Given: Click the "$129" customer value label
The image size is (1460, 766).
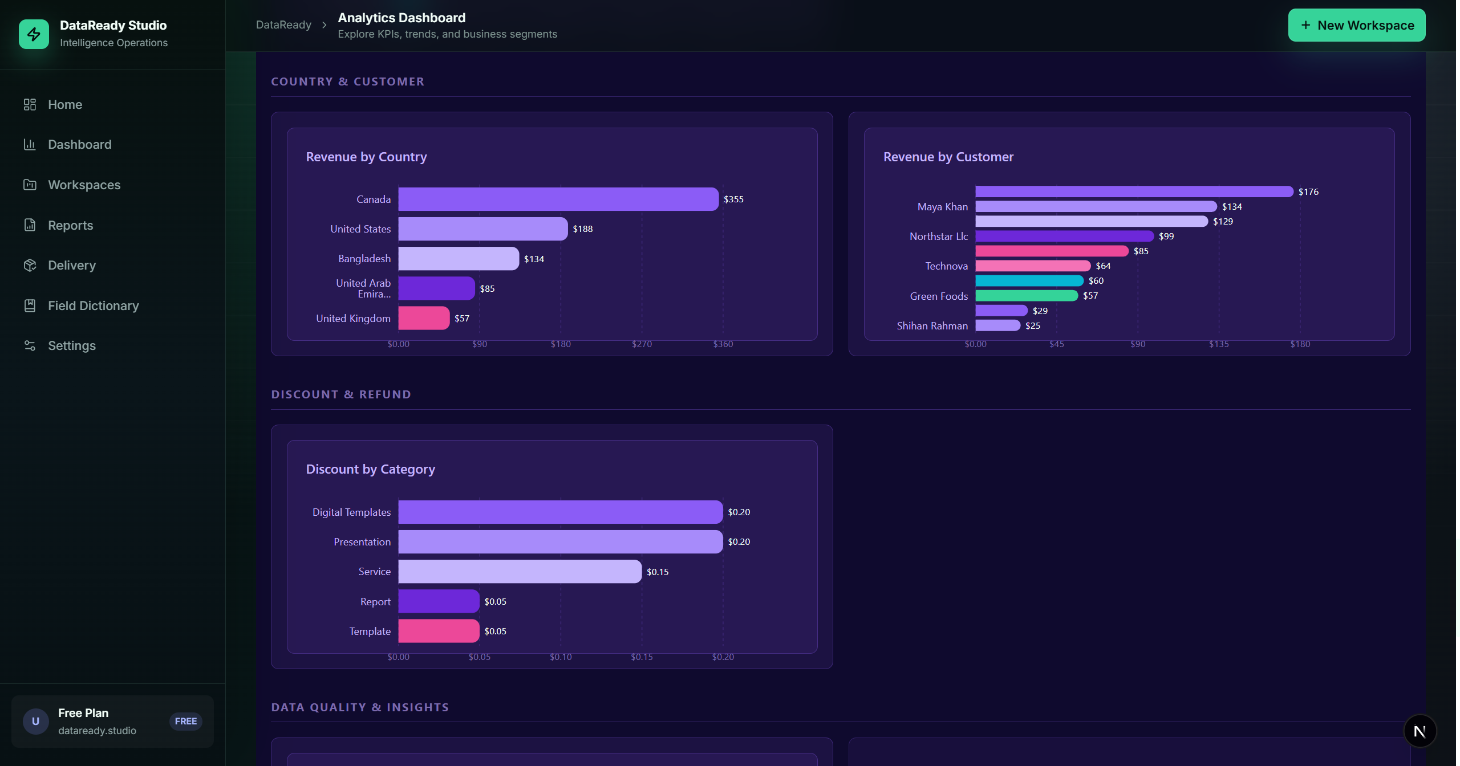Looking at the screenshot, I should pyautogui.click(x=1223, y=221).
